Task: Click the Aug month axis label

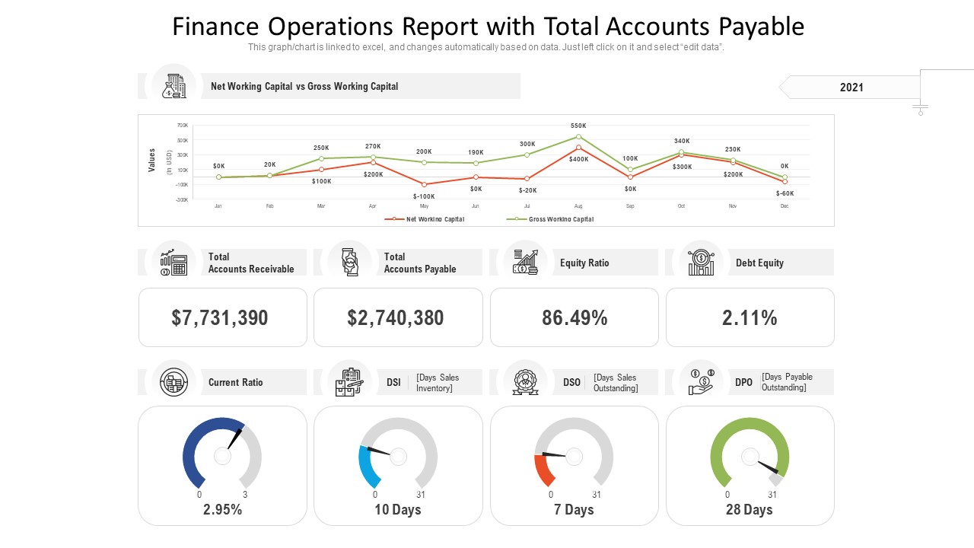Action: [x=578, y=206]
